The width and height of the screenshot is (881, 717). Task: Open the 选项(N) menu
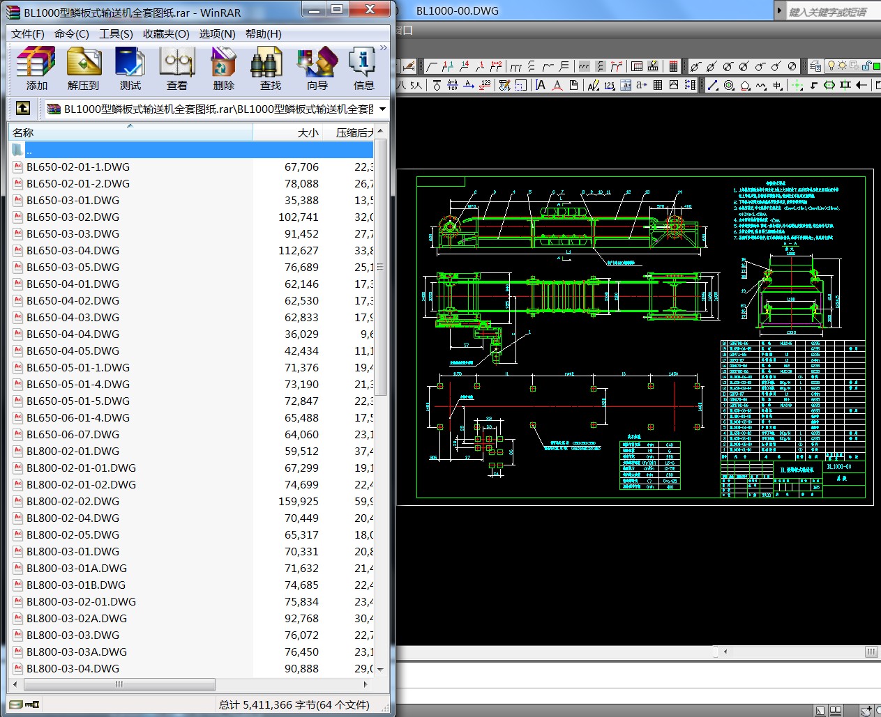(x=217, y=33)
